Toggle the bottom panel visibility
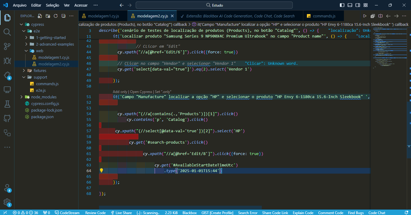 pos(350,5)
